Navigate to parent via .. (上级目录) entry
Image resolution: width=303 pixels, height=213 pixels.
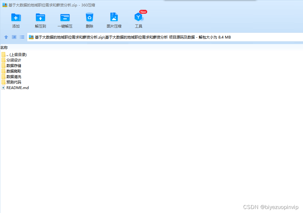16,54
